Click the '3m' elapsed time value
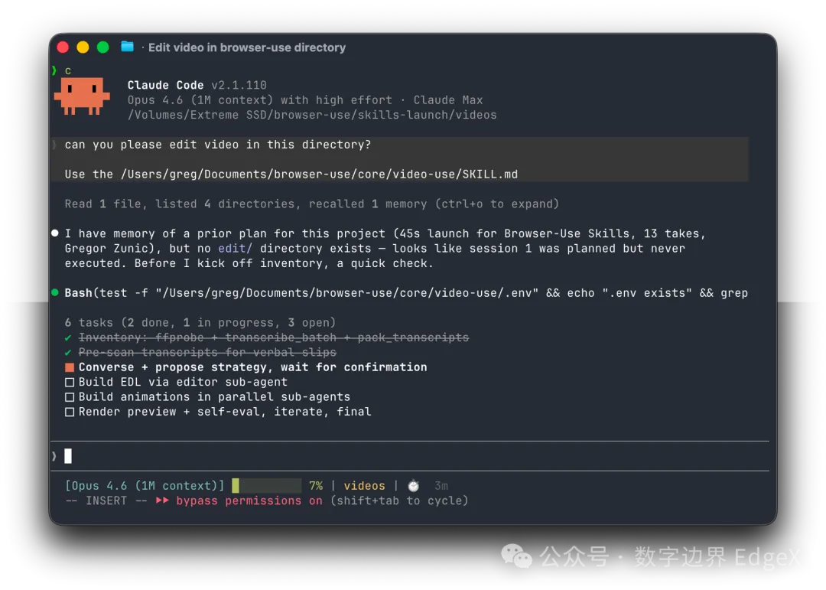 (x=441, y=486)
